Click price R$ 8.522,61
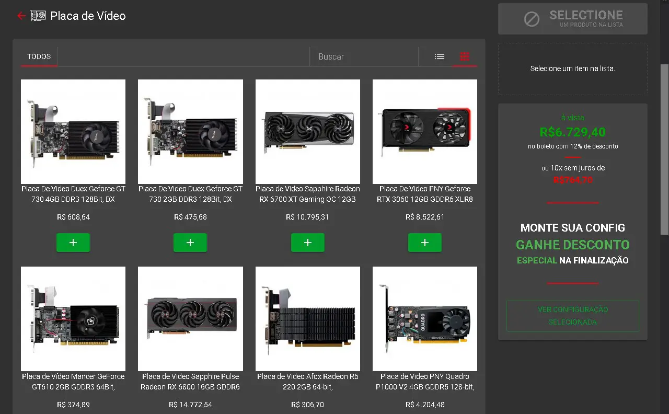The width and height of the screenshot is (669, 414). click(425, 217)
